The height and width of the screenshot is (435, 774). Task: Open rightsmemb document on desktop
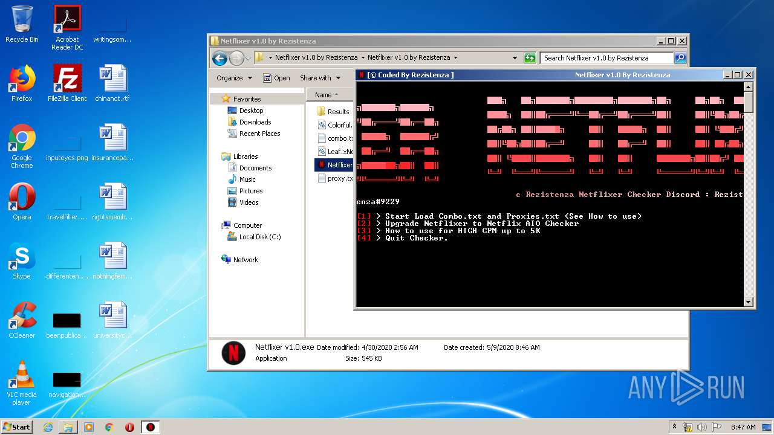[x=112, y=202]
